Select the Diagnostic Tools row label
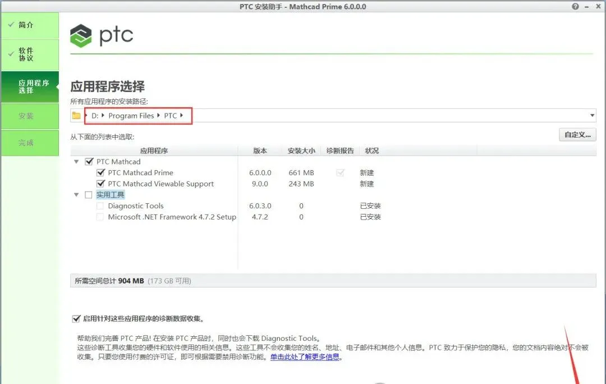This screenshot has height=384, width=606. point(136,205)
